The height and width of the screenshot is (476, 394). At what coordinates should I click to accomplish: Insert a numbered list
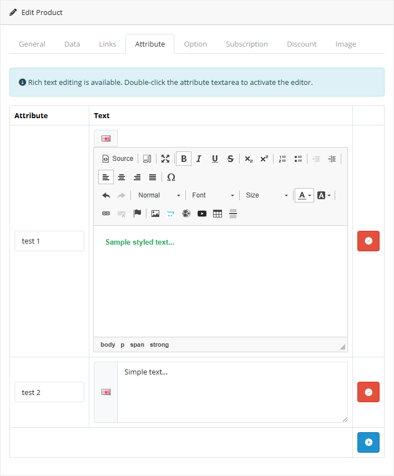tap(282, 159)
